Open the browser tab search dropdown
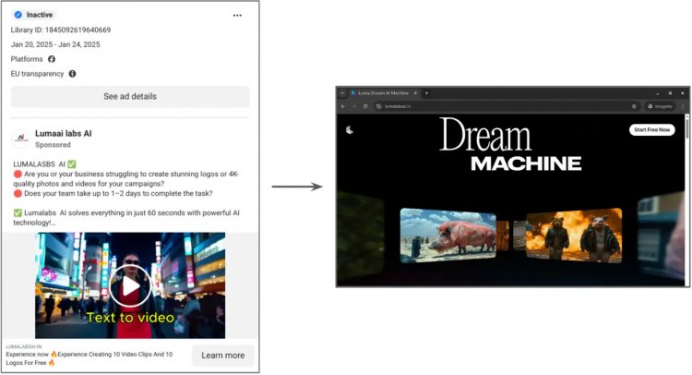 pyautogui.click(x=342, y=93)
